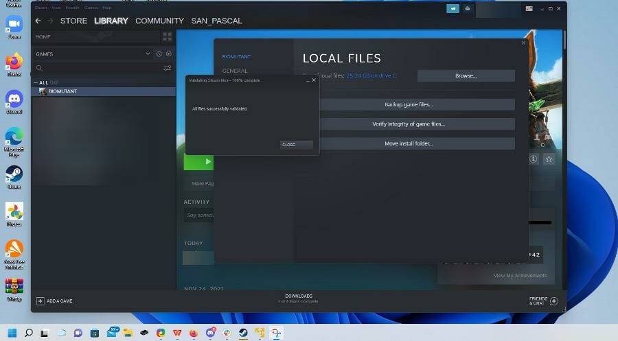
Task: Open File Explorer from the taskbar
Action: tap(128, 333)
